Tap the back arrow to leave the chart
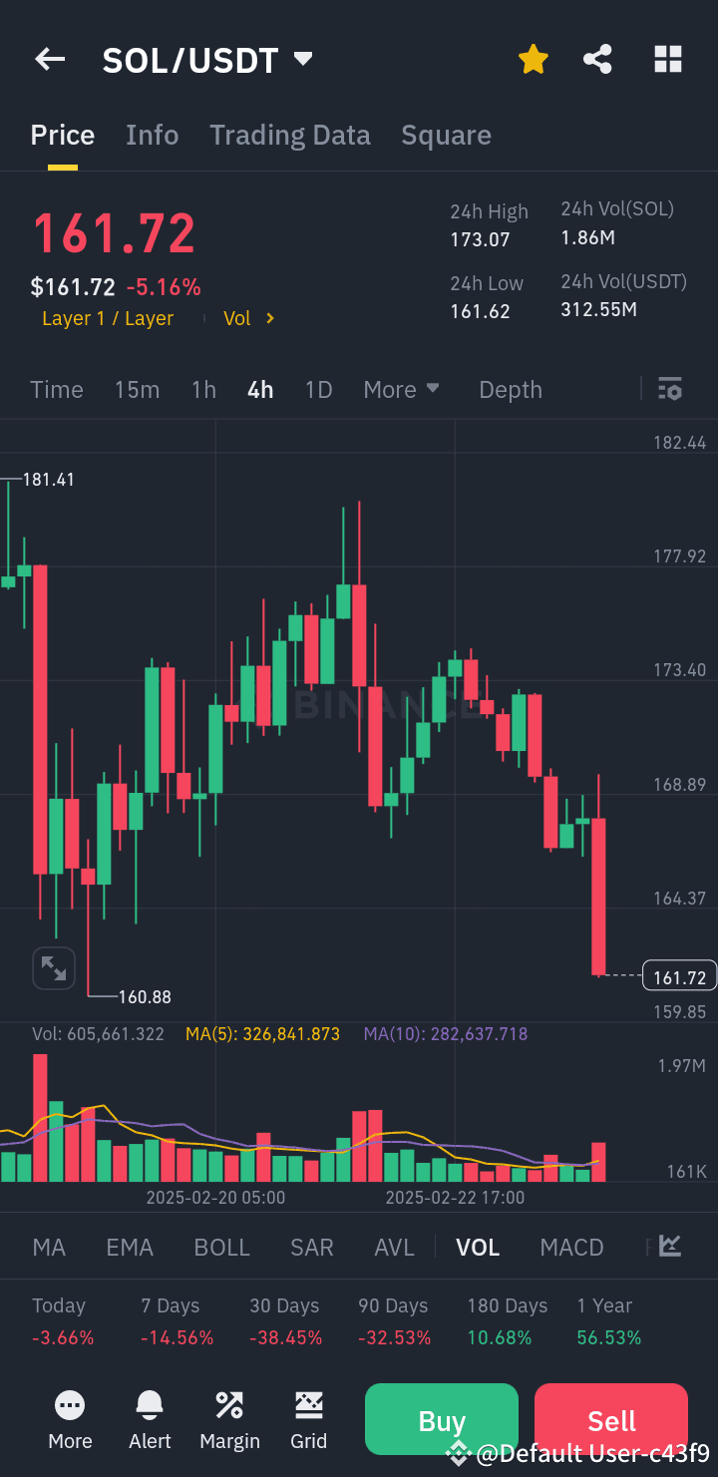Viewport: 718px width, 1477px height. (x=49, y=59)
